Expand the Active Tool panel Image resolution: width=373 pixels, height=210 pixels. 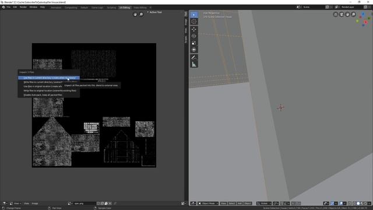154,12
